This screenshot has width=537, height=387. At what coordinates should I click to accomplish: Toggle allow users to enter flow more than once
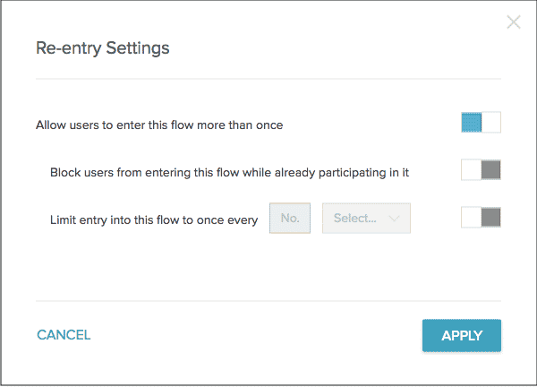481,123
